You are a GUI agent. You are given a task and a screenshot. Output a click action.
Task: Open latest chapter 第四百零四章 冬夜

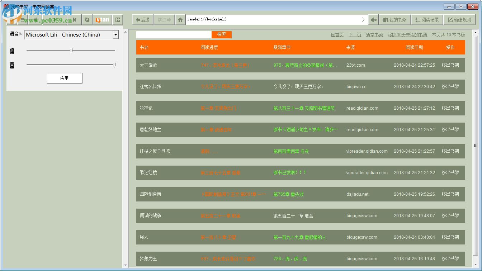pyautogui.click(x=291, y=151)
